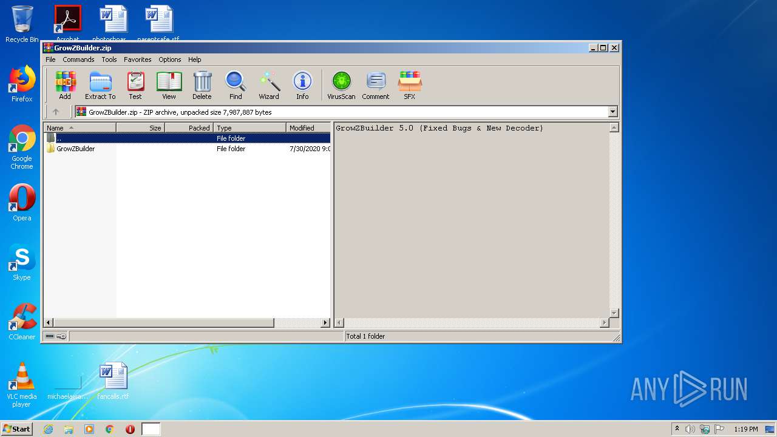Image resolution: width=777 pixels, height=437 pixels.
Task: Open Opera desktop shortcut
Action: [22, 203]
